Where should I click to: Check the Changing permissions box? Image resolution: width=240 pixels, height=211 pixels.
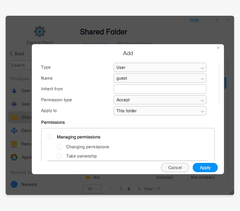(x=59, y=147)
